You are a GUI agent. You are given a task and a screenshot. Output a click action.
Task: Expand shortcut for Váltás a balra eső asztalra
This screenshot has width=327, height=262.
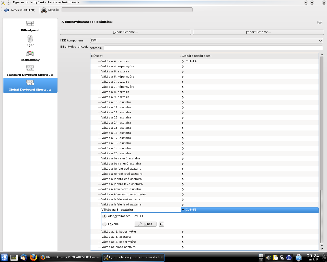click(183, 159)
